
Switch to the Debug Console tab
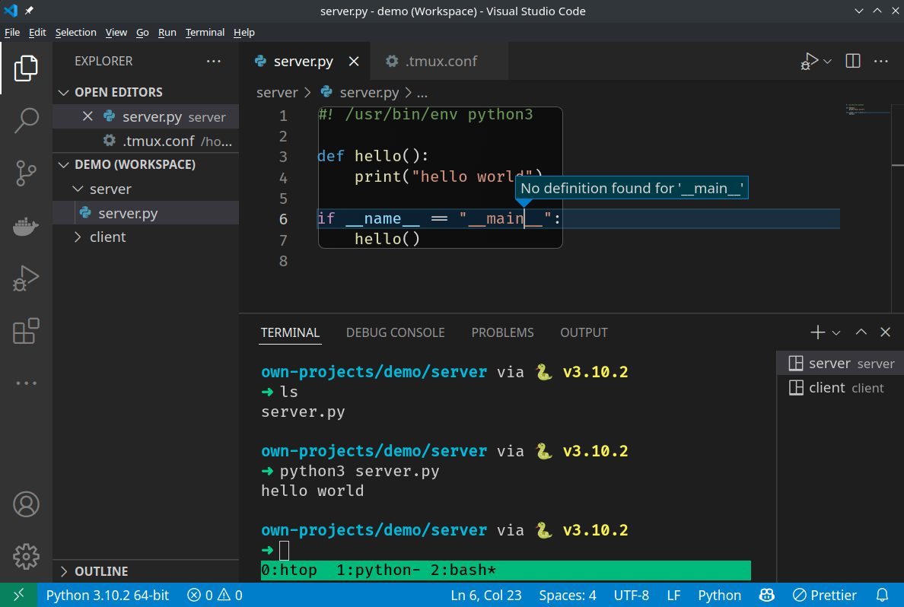(x=395, y=332)
